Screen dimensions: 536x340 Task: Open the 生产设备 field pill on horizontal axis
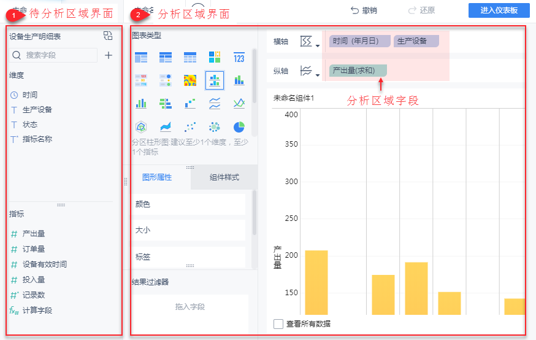point(416,41)
